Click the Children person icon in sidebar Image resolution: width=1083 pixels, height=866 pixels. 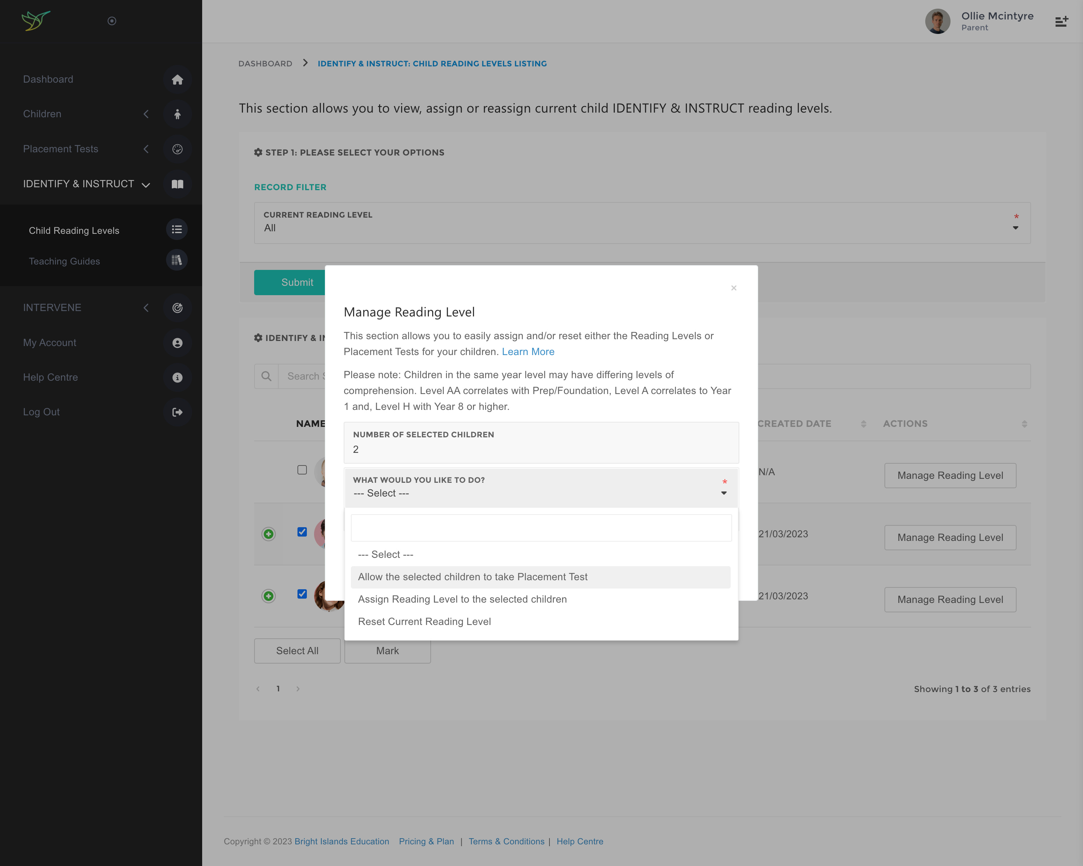[177, 114]
